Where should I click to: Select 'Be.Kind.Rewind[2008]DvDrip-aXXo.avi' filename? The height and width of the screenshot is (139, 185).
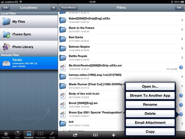click(x=95, y=65)
